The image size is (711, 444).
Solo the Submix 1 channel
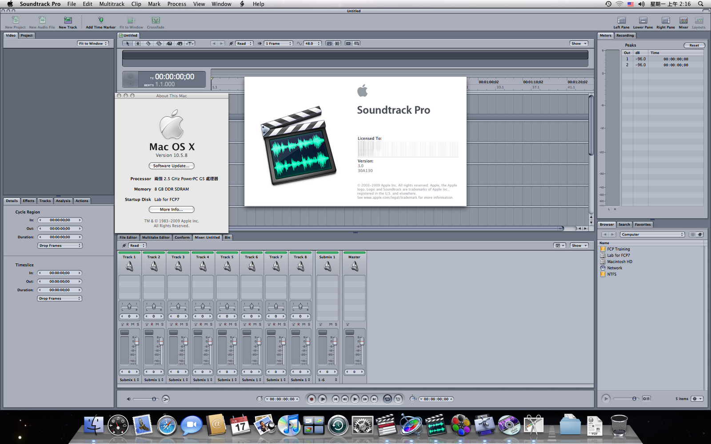tap(336, 325)
